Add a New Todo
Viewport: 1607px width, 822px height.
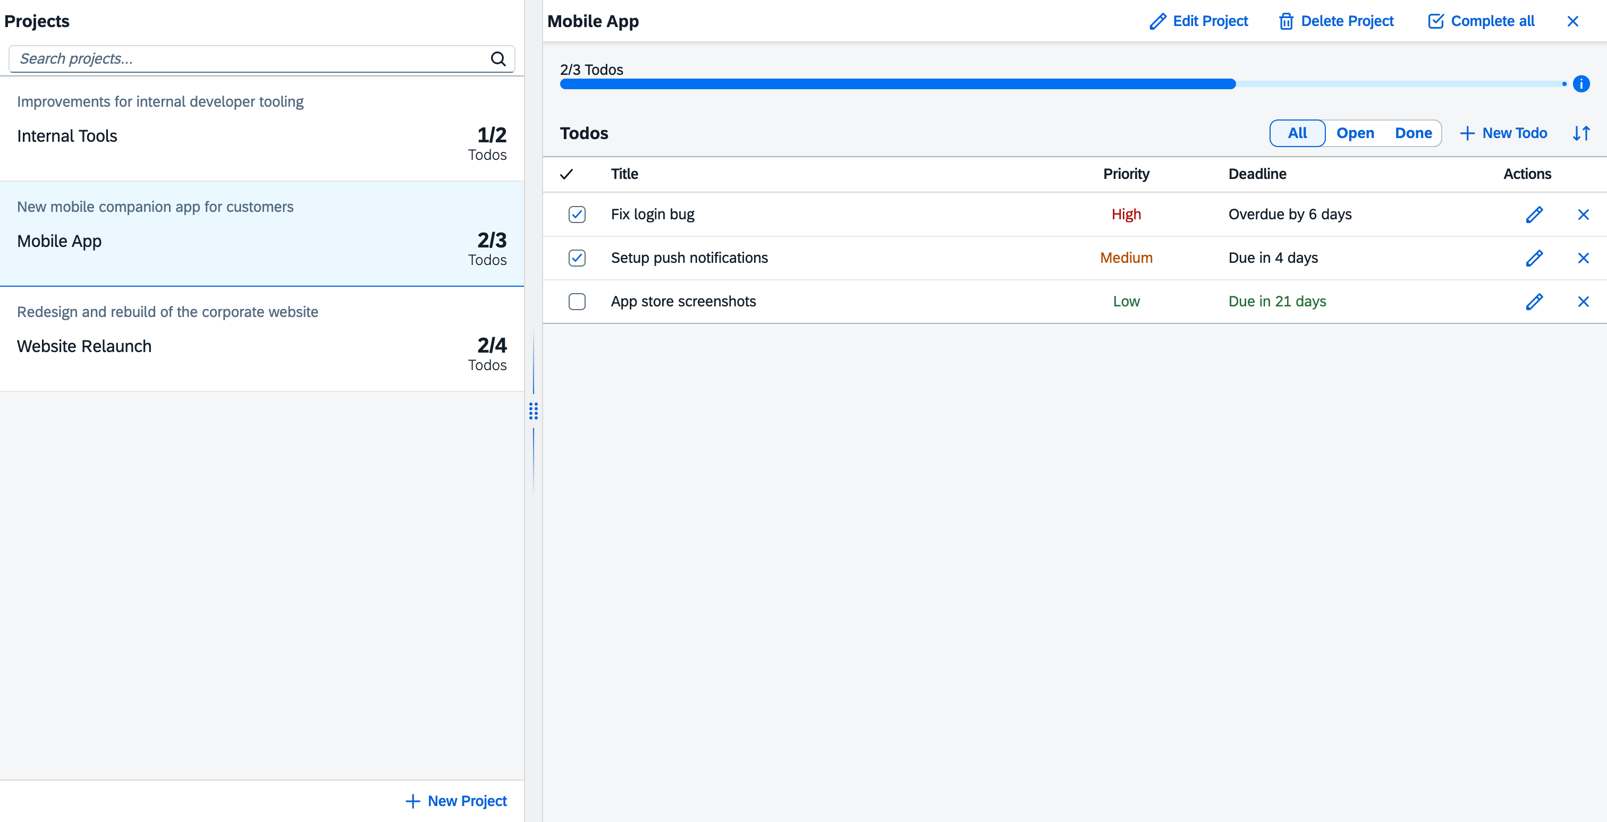(x=1503, y=133)
